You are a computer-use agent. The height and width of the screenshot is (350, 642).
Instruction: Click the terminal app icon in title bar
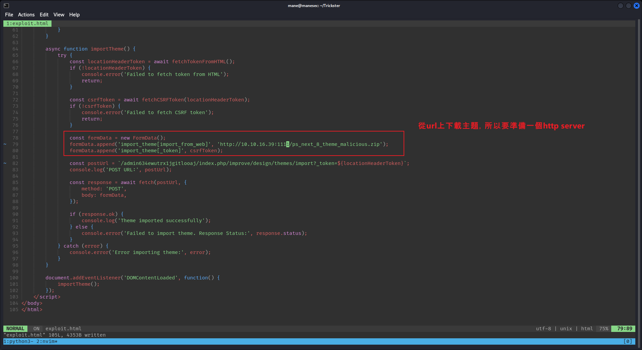click(6, 6)
